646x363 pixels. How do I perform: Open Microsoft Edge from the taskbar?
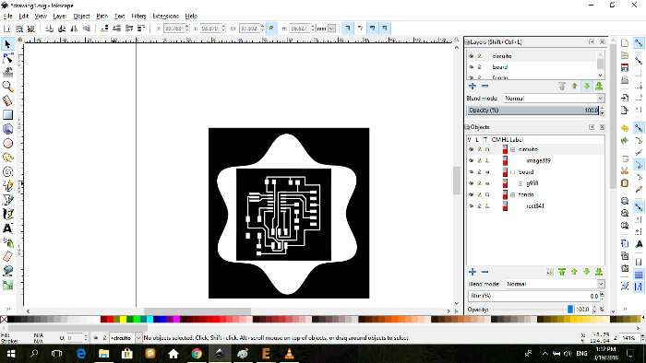81,354
